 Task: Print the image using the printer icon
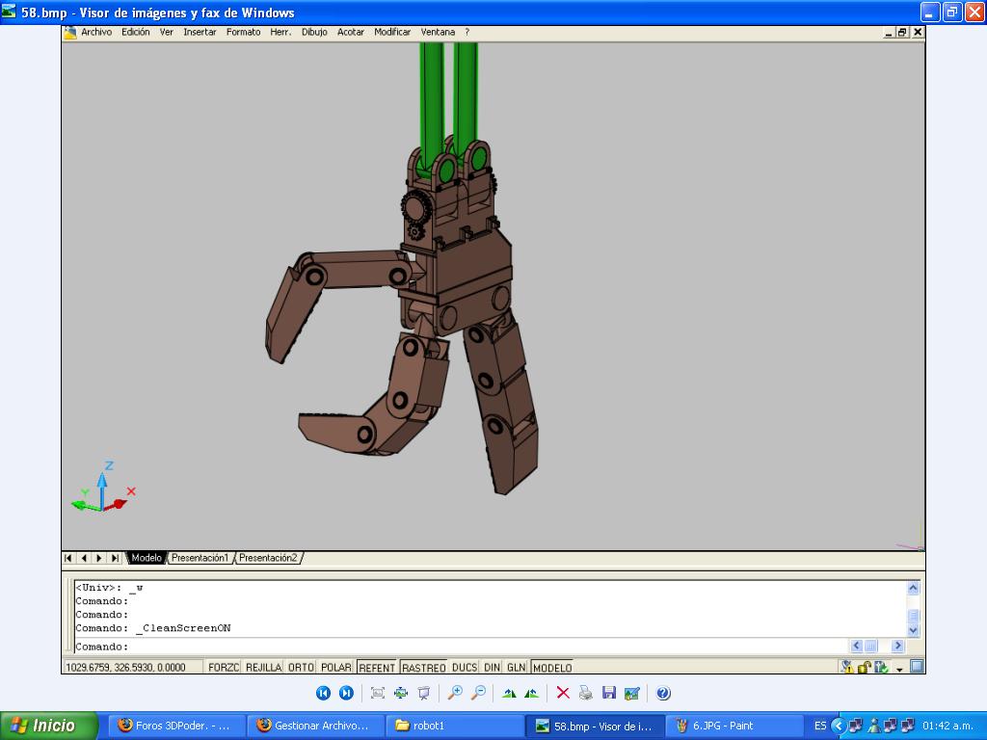click(585, 693)
